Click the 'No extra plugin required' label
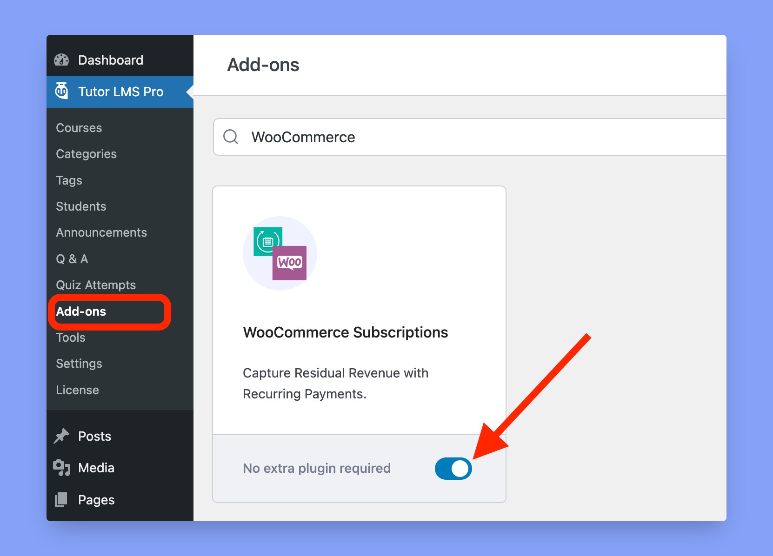The width and height of the screenshot is (773, 556). click(x=317, y=468)
